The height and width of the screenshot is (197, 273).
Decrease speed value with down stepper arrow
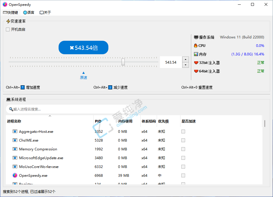(x=185, y=65)
